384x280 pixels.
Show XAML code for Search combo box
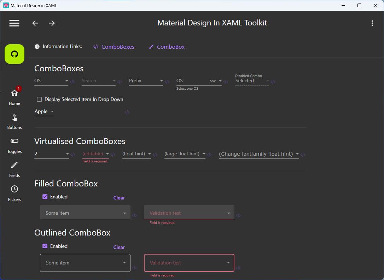click(x=120, y=82)
